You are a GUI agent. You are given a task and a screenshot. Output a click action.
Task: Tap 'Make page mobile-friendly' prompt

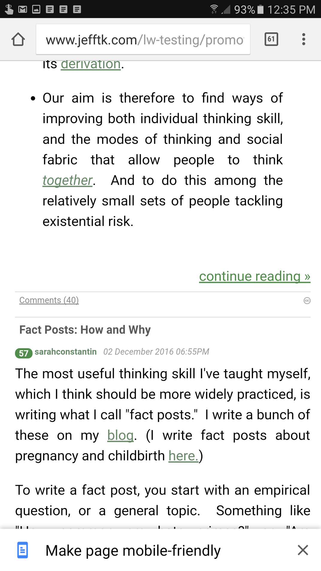tap(133, 551)
